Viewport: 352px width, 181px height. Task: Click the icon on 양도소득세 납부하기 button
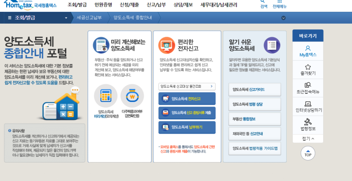[x=166, y=127]
